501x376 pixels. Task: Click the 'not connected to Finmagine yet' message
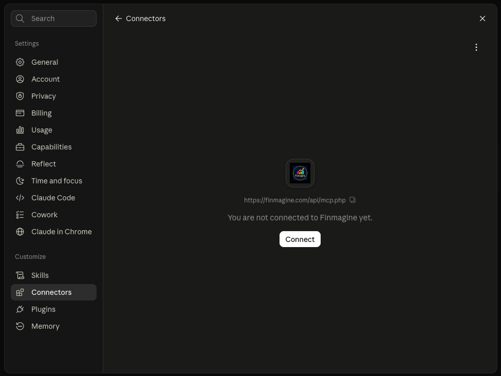pyautogui.click(x=300, y=218)
